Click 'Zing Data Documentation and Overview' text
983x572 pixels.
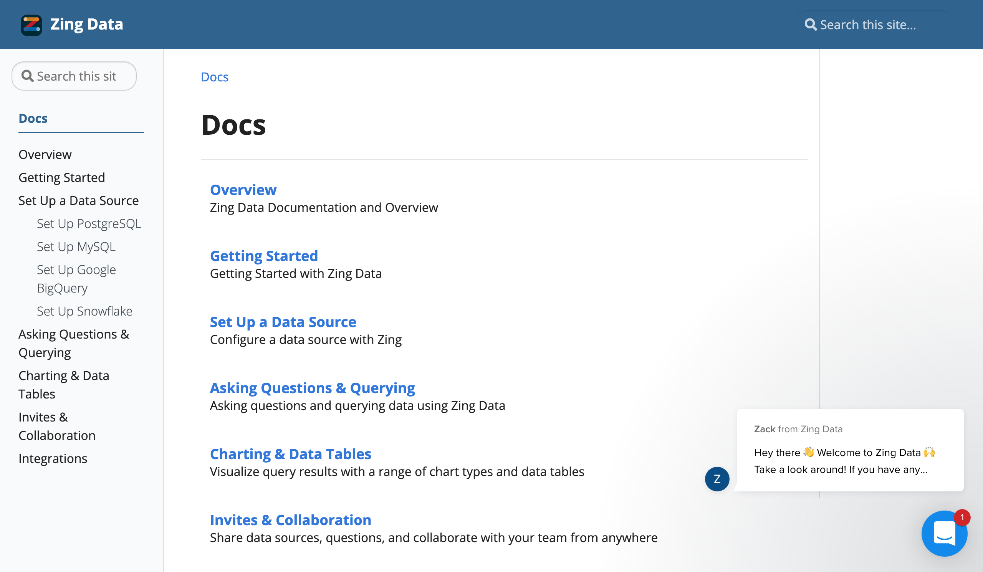(324, 207)
